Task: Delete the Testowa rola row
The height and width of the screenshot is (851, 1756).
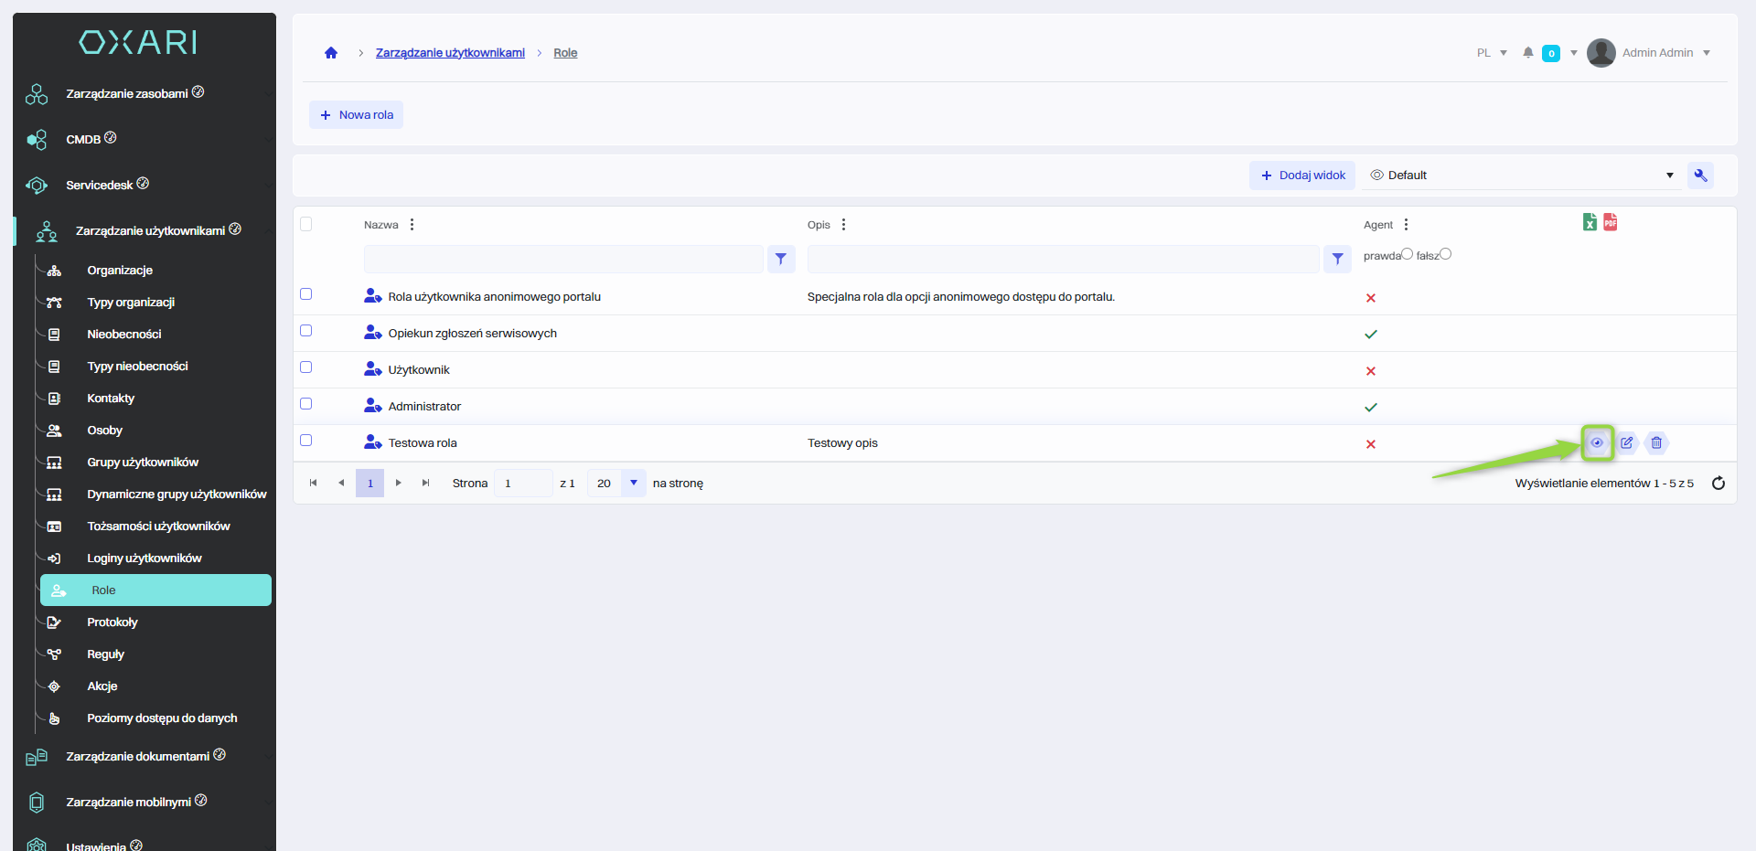Action: pyautogui.click(x=1656, y=443)
